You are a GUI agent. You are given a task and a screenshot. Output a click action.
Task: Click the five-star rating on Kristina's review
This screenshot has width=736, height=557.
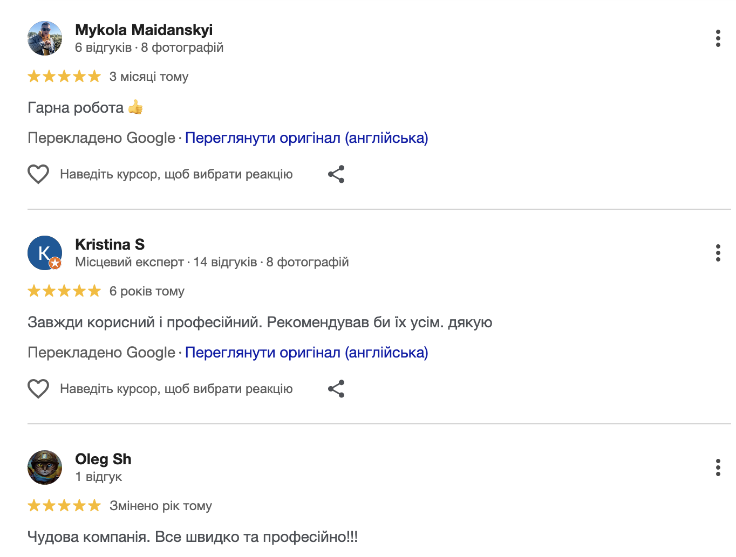pos(64,291)
